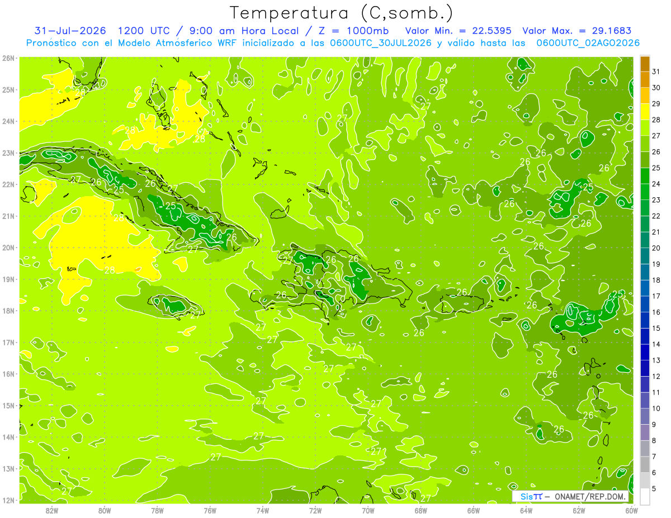Click the '18N' latitude axis label
671x518 pixels.
9,311
